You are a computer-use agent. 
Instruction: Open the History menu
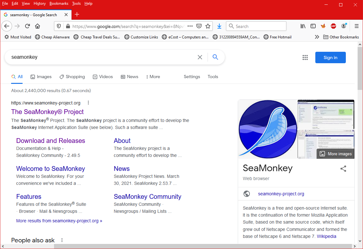[x=40, y=3]
